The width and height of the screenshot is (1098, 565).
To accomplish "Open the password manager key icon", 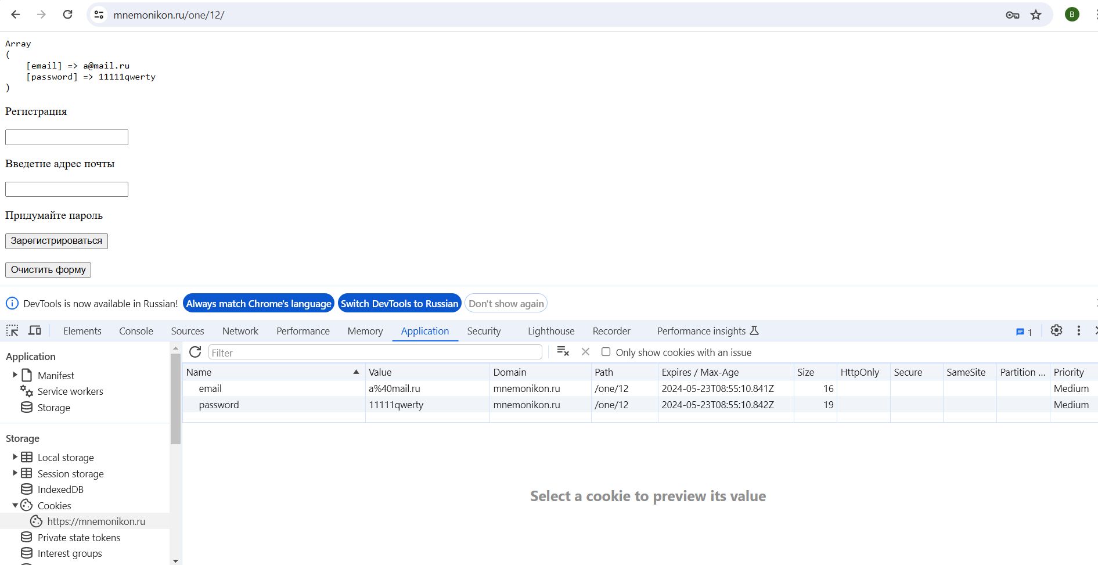I will coord(1012,15).
